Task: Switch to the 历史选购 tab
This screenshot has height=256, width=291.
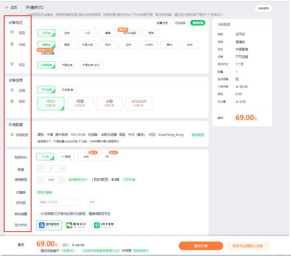Action: [180, 22]
